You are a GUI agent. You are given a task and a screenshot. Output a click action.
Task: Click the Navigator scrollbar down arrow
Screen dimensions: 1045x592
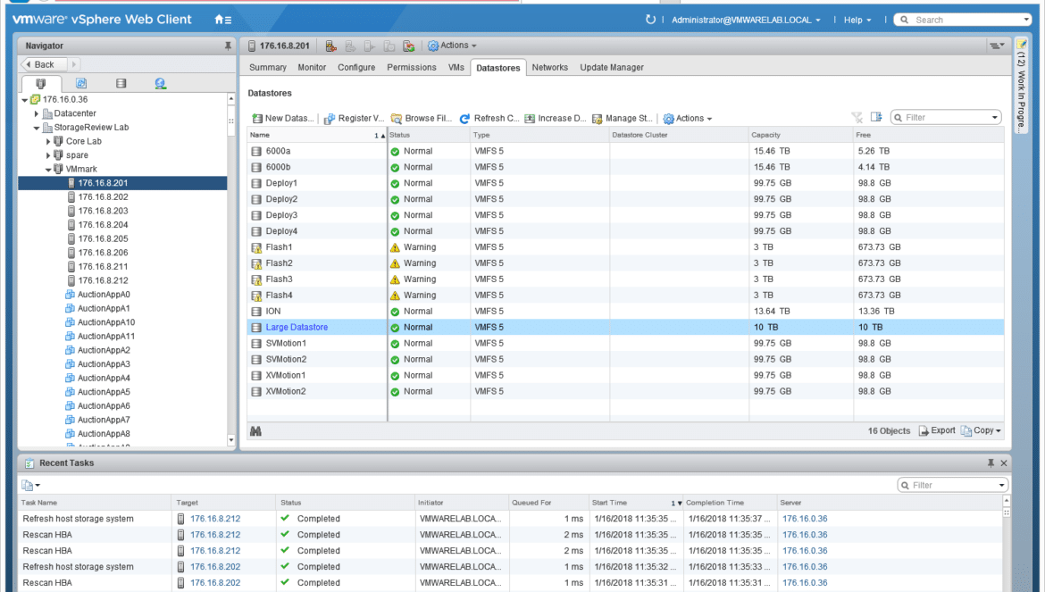pyautogui.click(x=231, y=440)
